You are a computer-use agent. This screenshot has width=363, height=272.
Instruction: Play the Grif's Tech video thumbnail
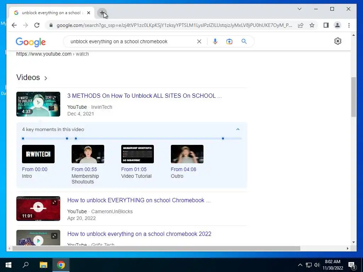pyautogui.click(x=38, y=238)
